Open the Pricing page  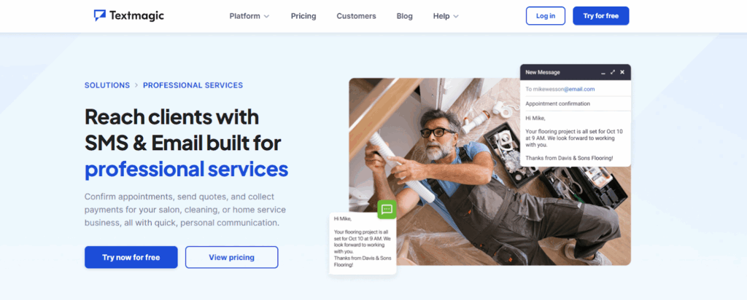point(303,16)
